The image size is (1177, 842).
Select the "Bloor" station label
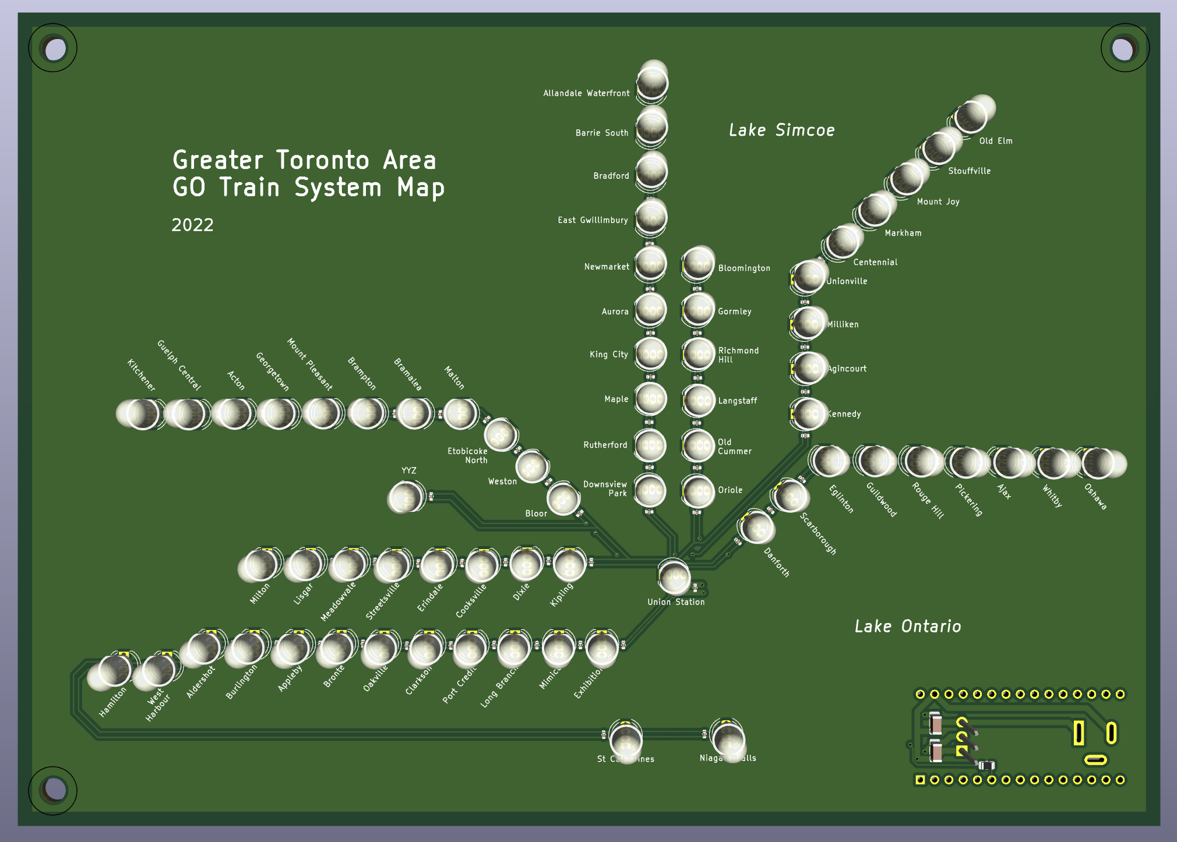click(x=536, y=514)
